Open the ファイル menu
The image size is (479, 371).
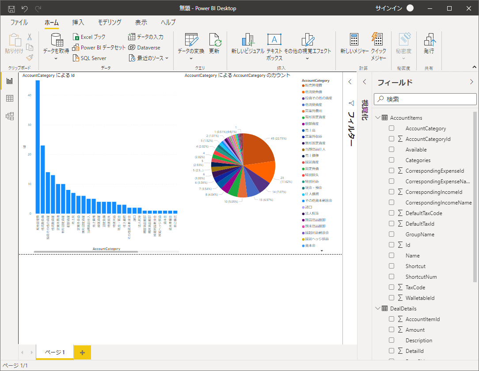19,22
